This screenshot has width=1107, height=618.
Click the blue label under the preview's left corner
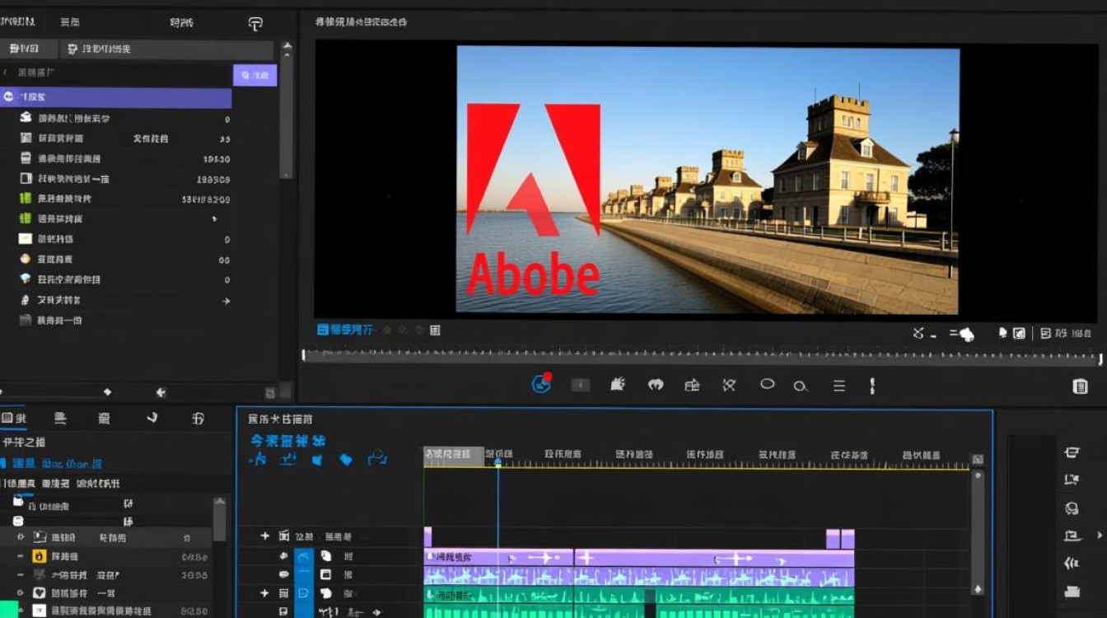(x=345, y=330)
